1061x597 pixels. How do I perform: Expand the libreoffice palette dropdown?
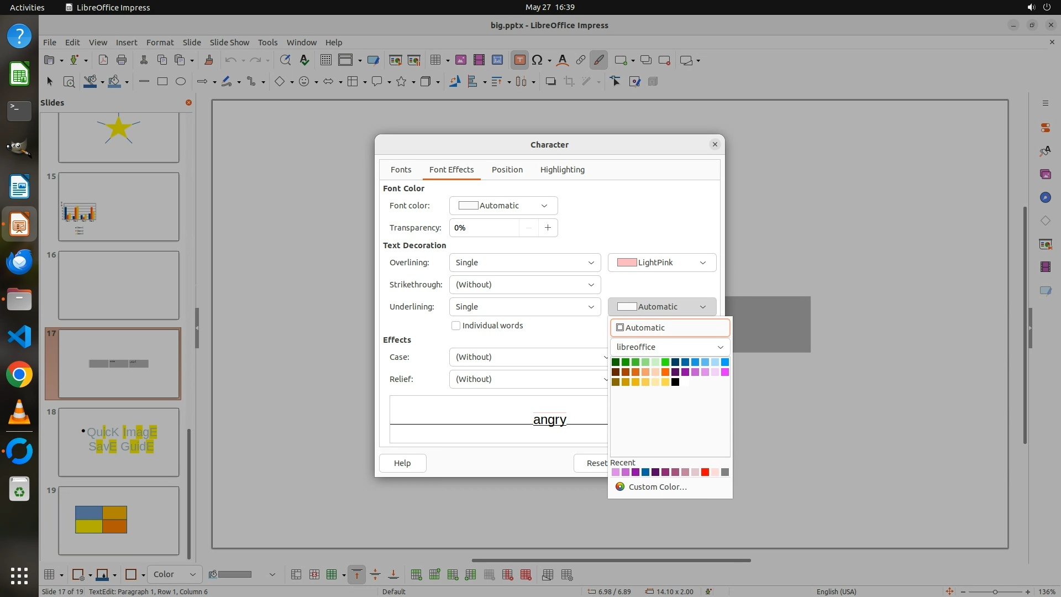[x=670, y=347]
